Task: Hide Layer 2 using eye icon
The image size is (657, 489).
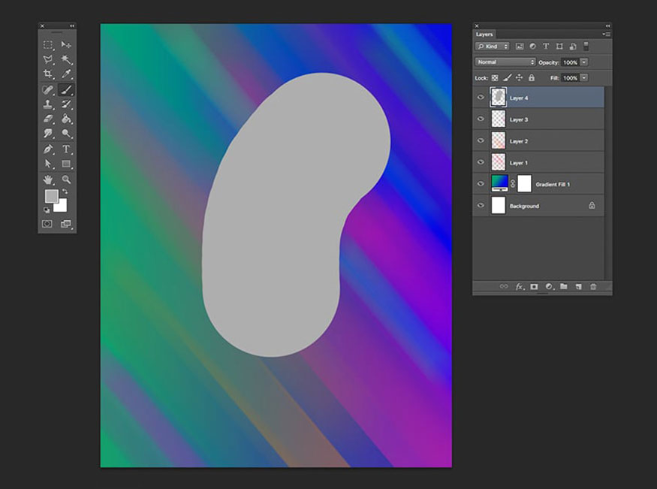Action: coord(481,140)
